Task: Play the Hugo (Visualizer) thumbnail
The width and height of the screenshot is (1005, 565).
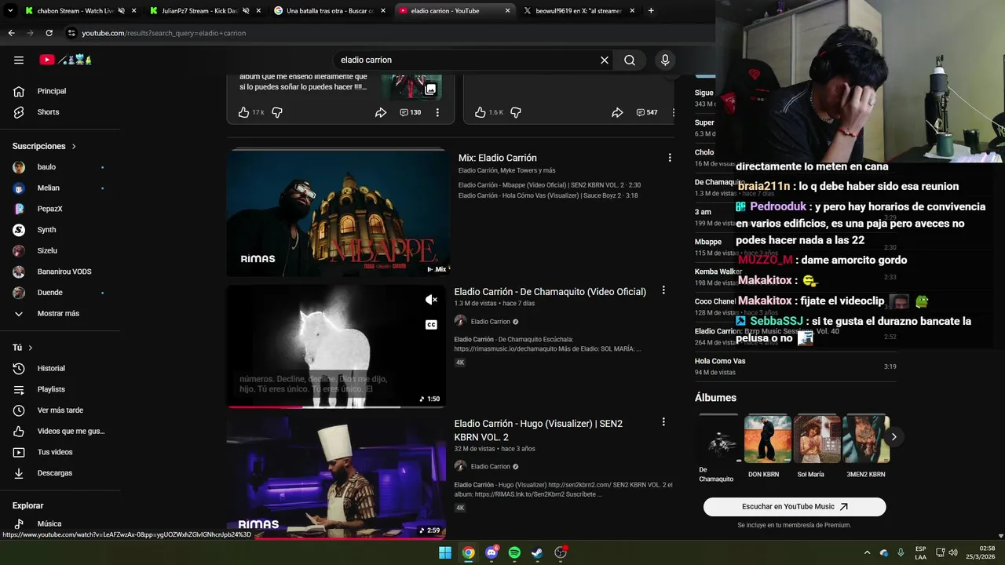Action: (336, 477)
